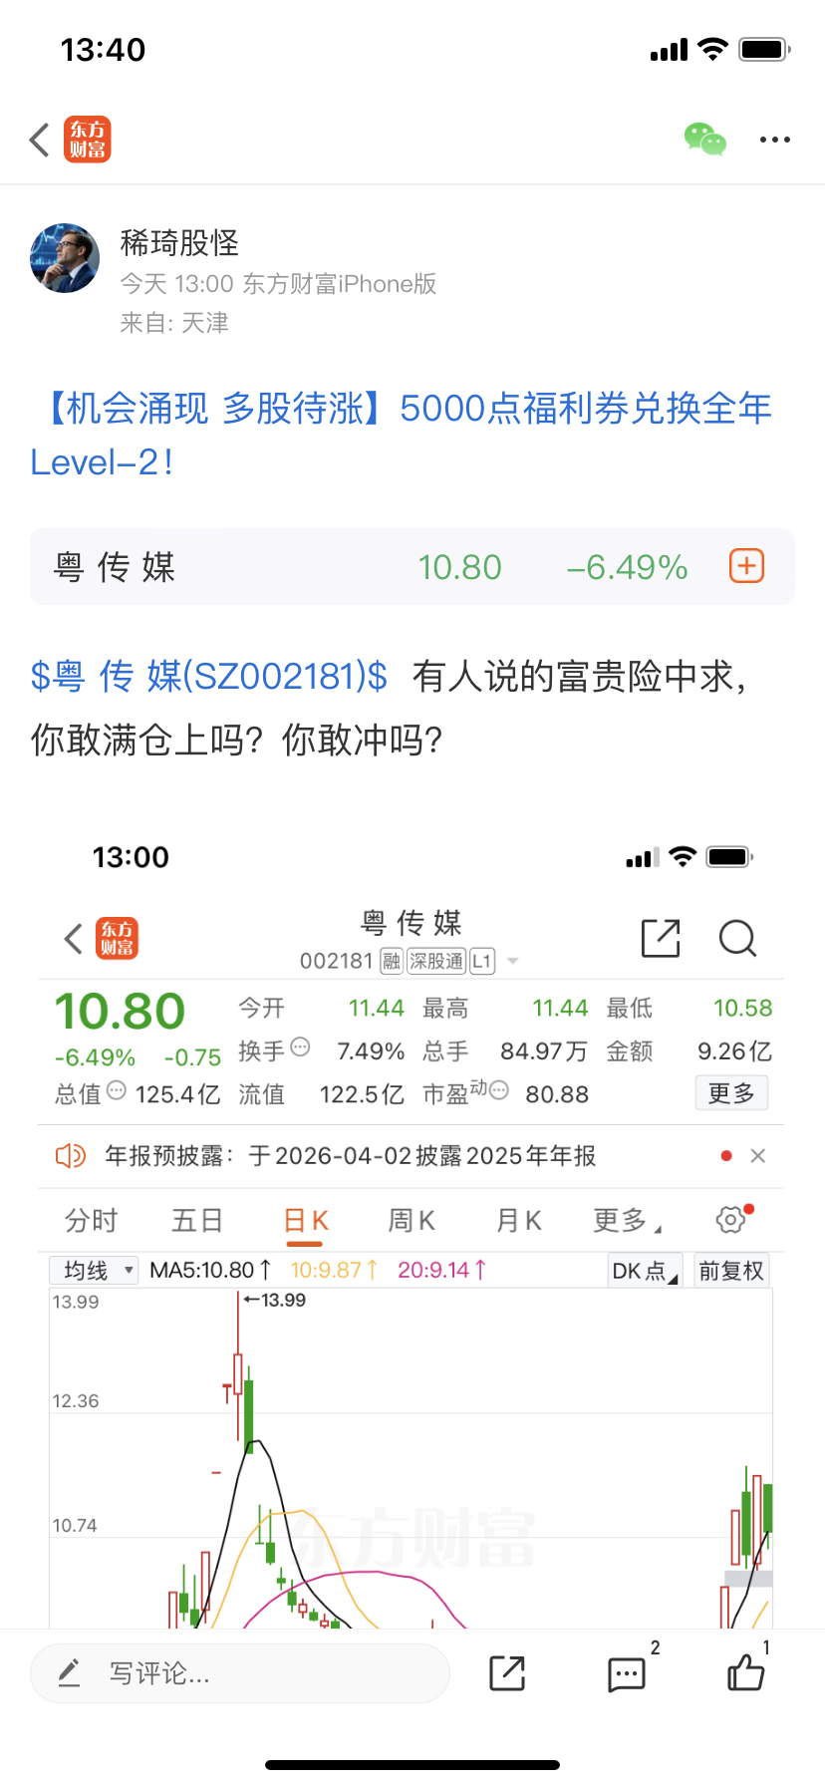Select the 日K chart tab
This screenshot has height=1786, width=825.
305,1221
